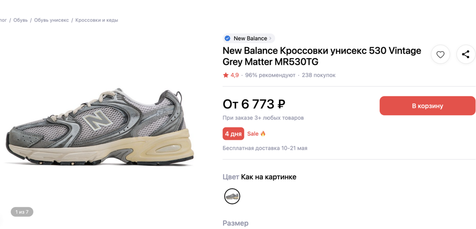This screenshot has height=229, width=476.
Task: Open the New Balance brand link
Action: click(250, 38)
